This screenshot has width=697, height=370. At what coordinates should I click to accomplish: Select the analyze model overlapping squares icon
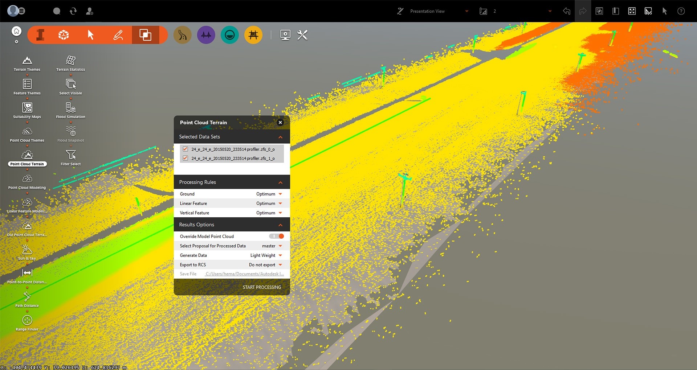[146, 35]
